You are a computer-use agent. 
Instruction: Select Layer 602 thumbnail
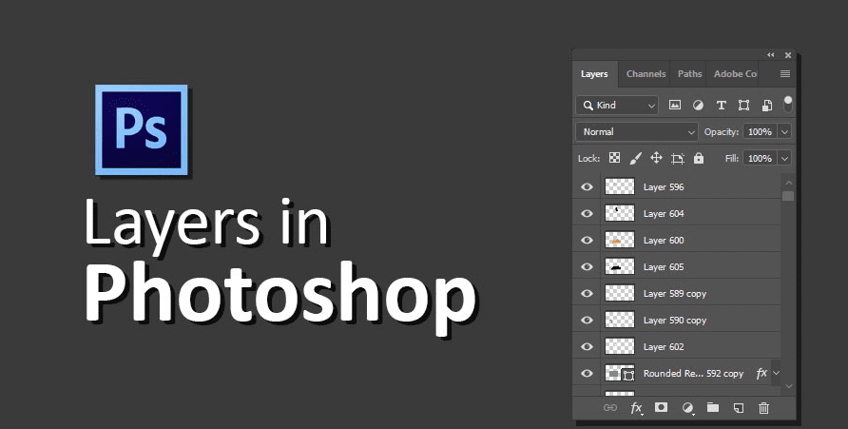[x=619, y=346]
